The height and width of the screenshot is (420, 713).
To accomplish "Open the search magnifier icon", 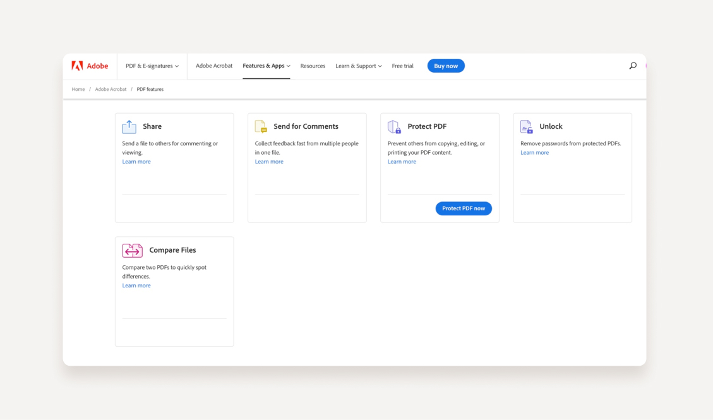I will coord(633,66).
